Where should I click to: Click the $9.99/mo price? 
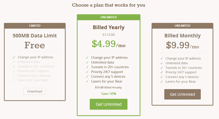pos(182,45)
